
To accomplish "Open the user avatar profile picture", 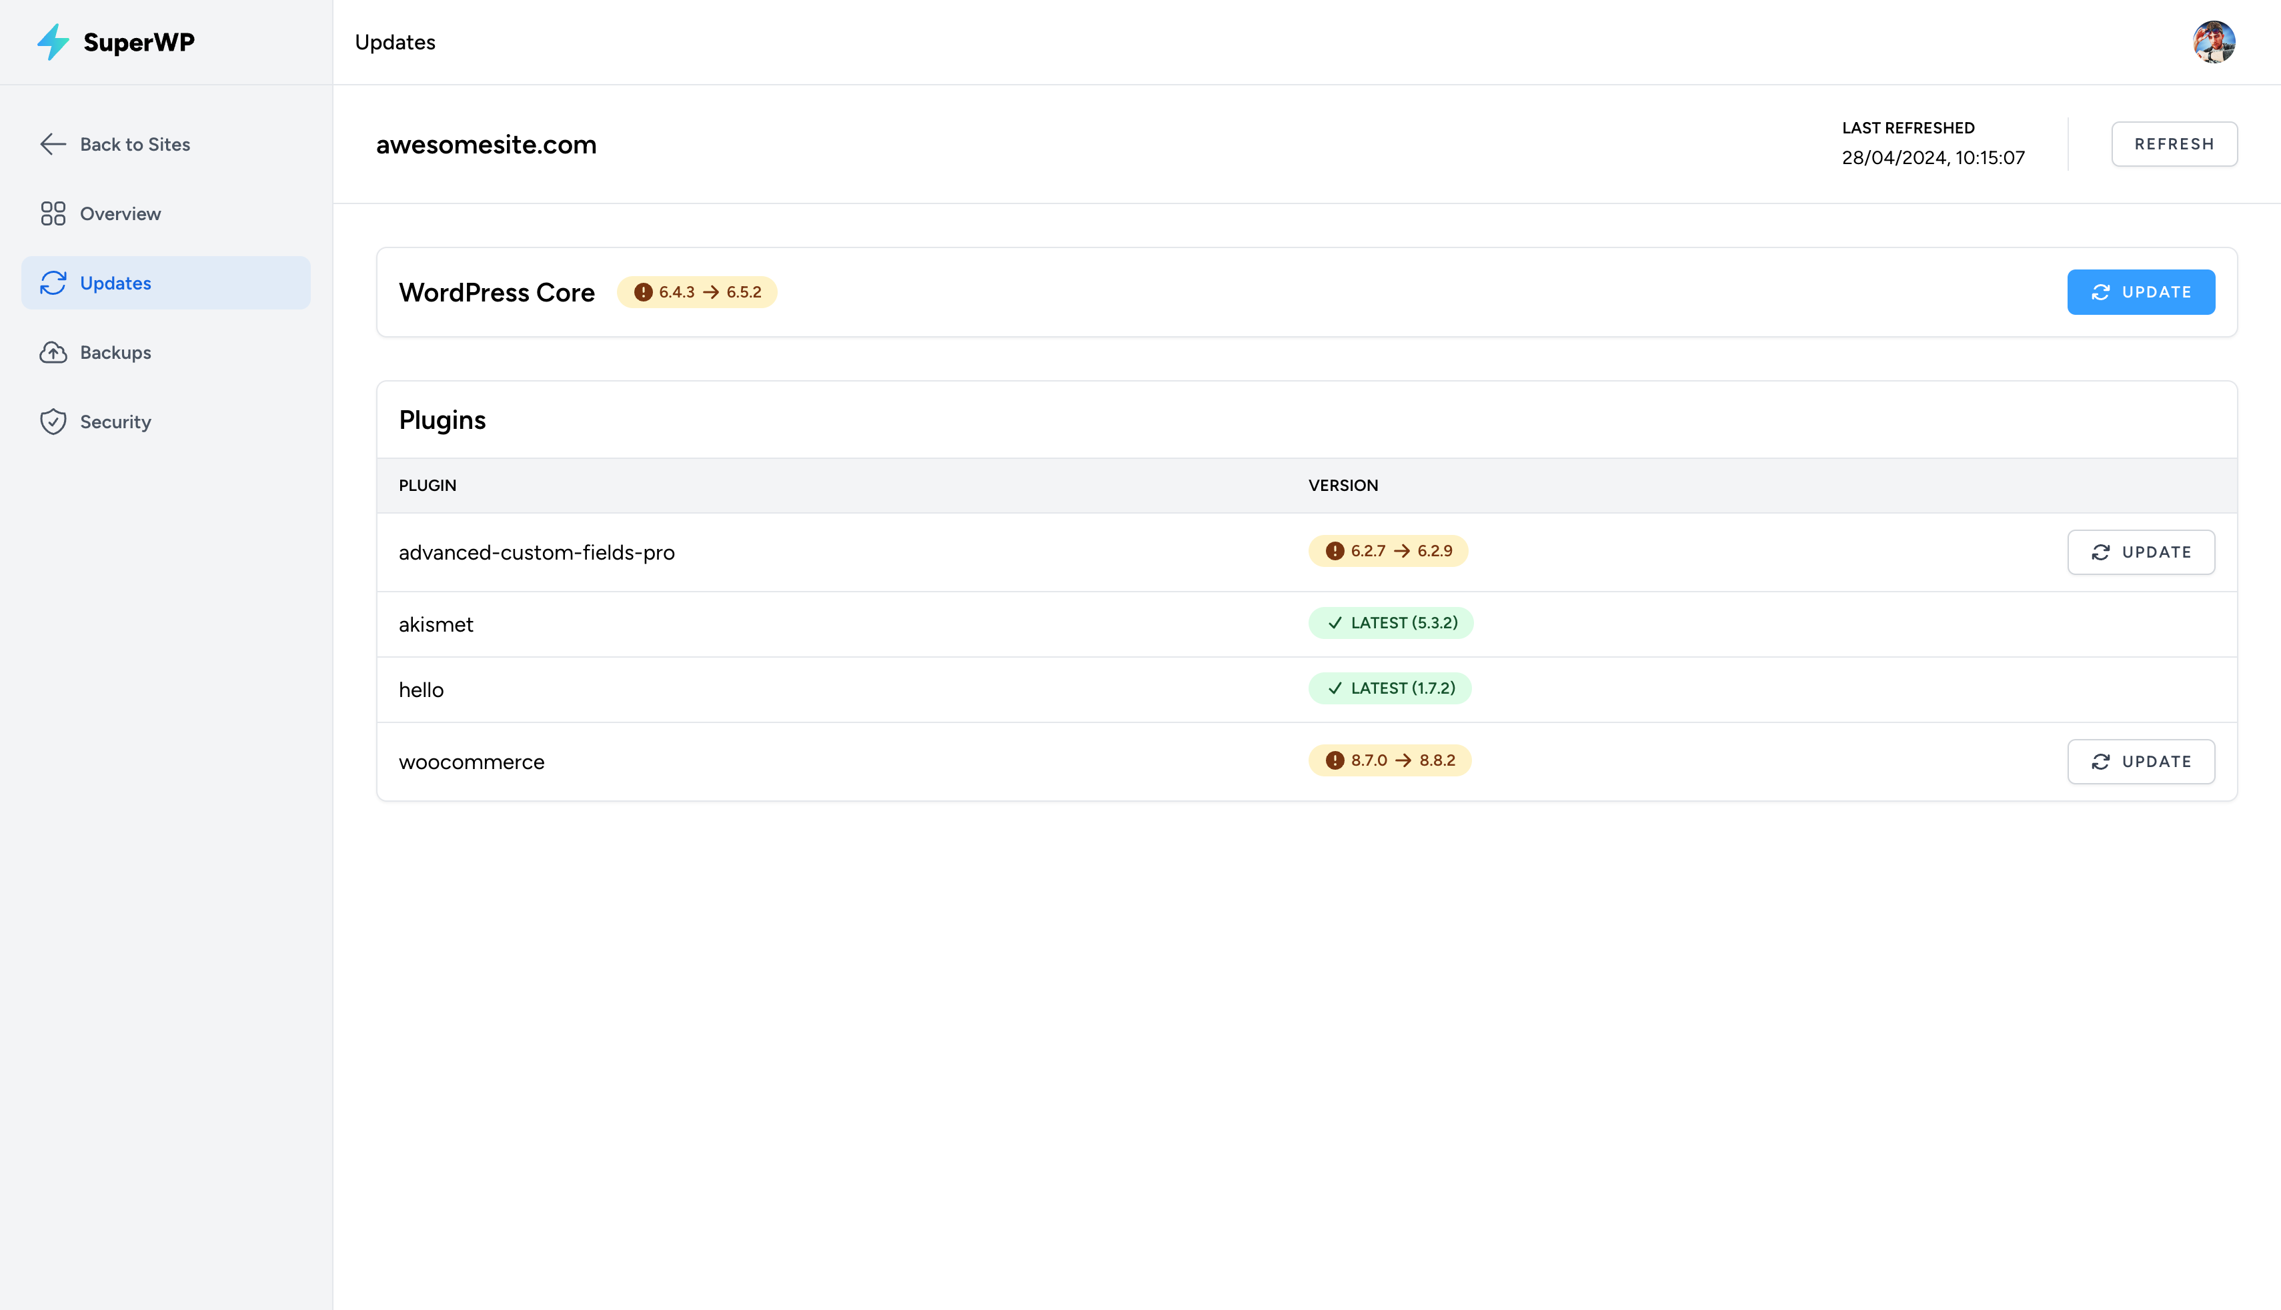I will click(x=2214, y=42).
